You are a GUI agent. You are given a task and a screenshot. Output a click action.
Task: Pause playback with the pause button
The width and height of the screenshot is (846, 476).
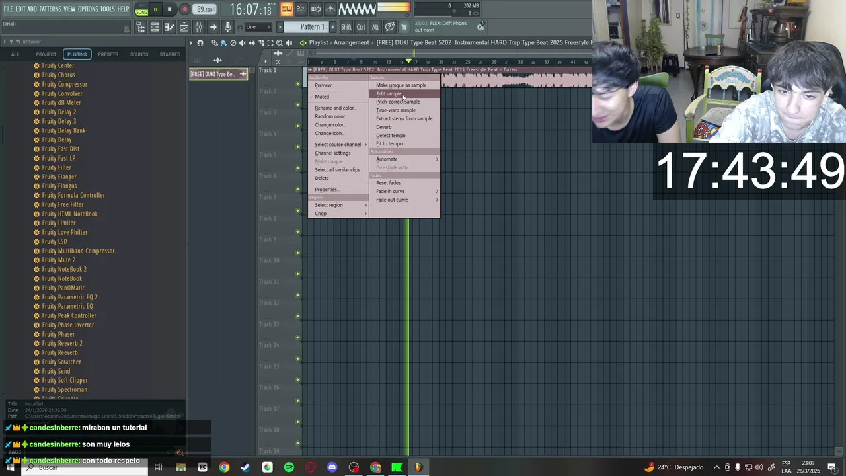tap(155, 9)
